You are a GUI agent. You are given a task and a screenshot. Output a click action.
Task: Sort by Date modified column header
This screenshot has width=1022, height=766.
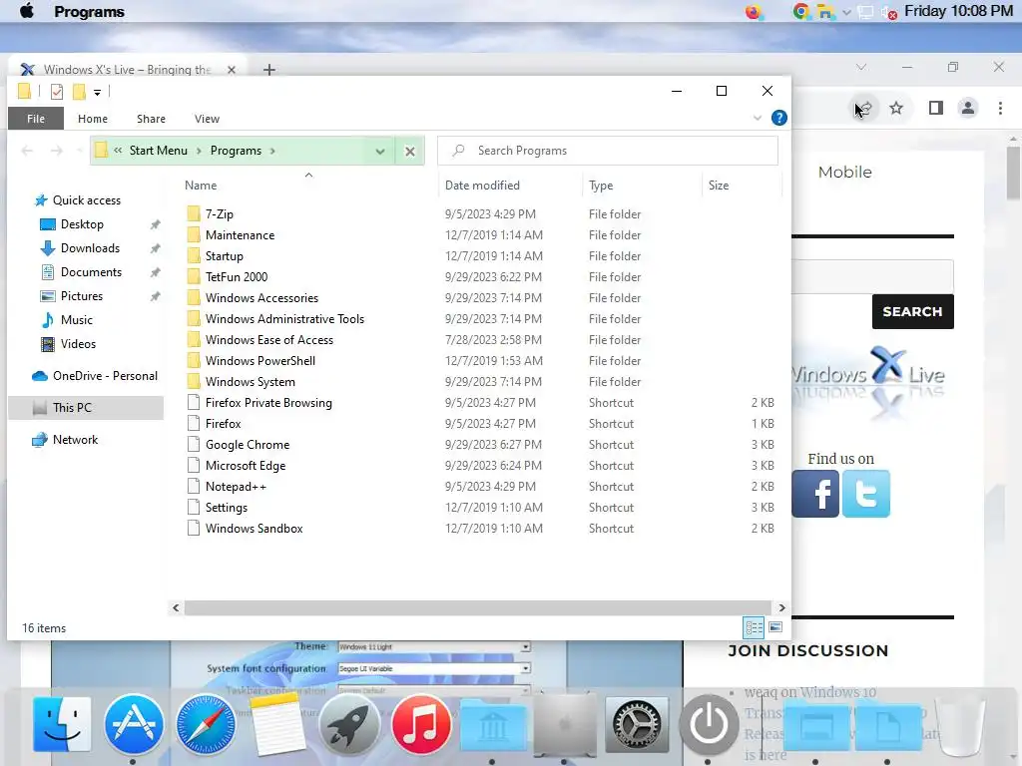coord(482,186)
